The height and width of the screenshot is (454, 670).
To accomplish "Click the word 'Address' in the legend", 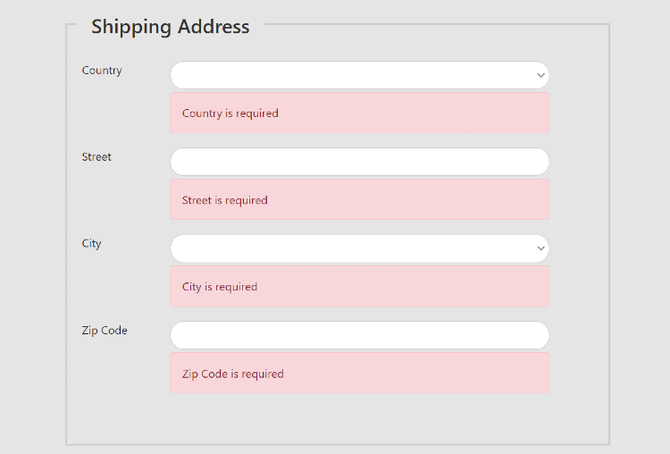I will point(214,27).
